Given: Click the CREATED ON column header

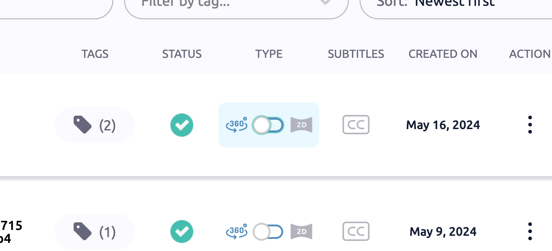Looking at the screenshot, I should [x=443, y=54].
